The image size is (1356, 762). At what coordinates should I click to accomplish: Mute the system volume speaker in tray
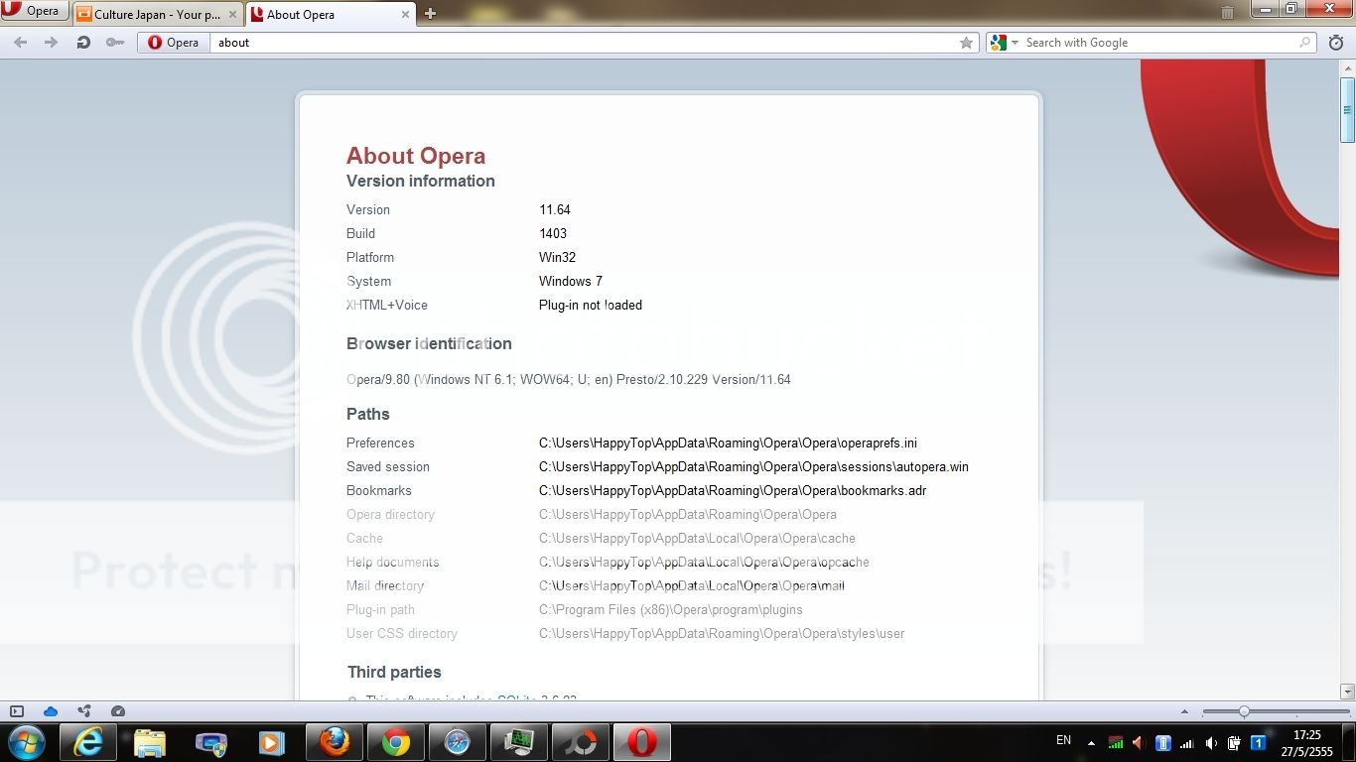[1210, 742]
